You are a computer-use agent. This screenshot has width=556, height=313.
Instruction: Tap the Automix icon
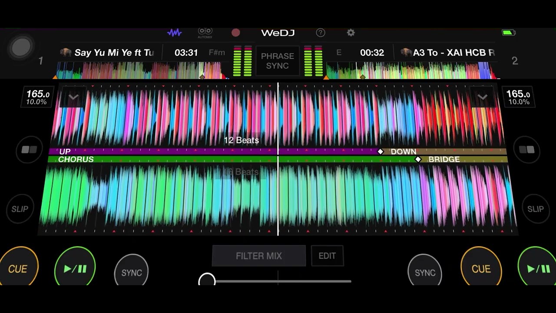point(205,33)
